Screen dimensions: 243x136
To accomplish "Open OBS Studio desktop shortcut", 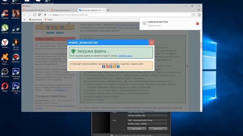I will pyautogui.click(x=5, y=73).
